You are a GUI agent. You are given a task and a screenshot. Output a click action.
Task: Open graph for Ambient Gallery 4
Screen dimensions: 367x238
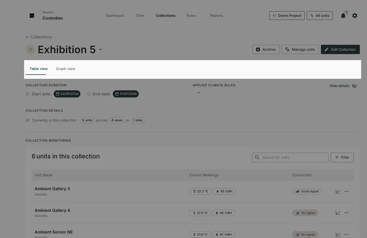pyautogui.click(x=338, y=213)
